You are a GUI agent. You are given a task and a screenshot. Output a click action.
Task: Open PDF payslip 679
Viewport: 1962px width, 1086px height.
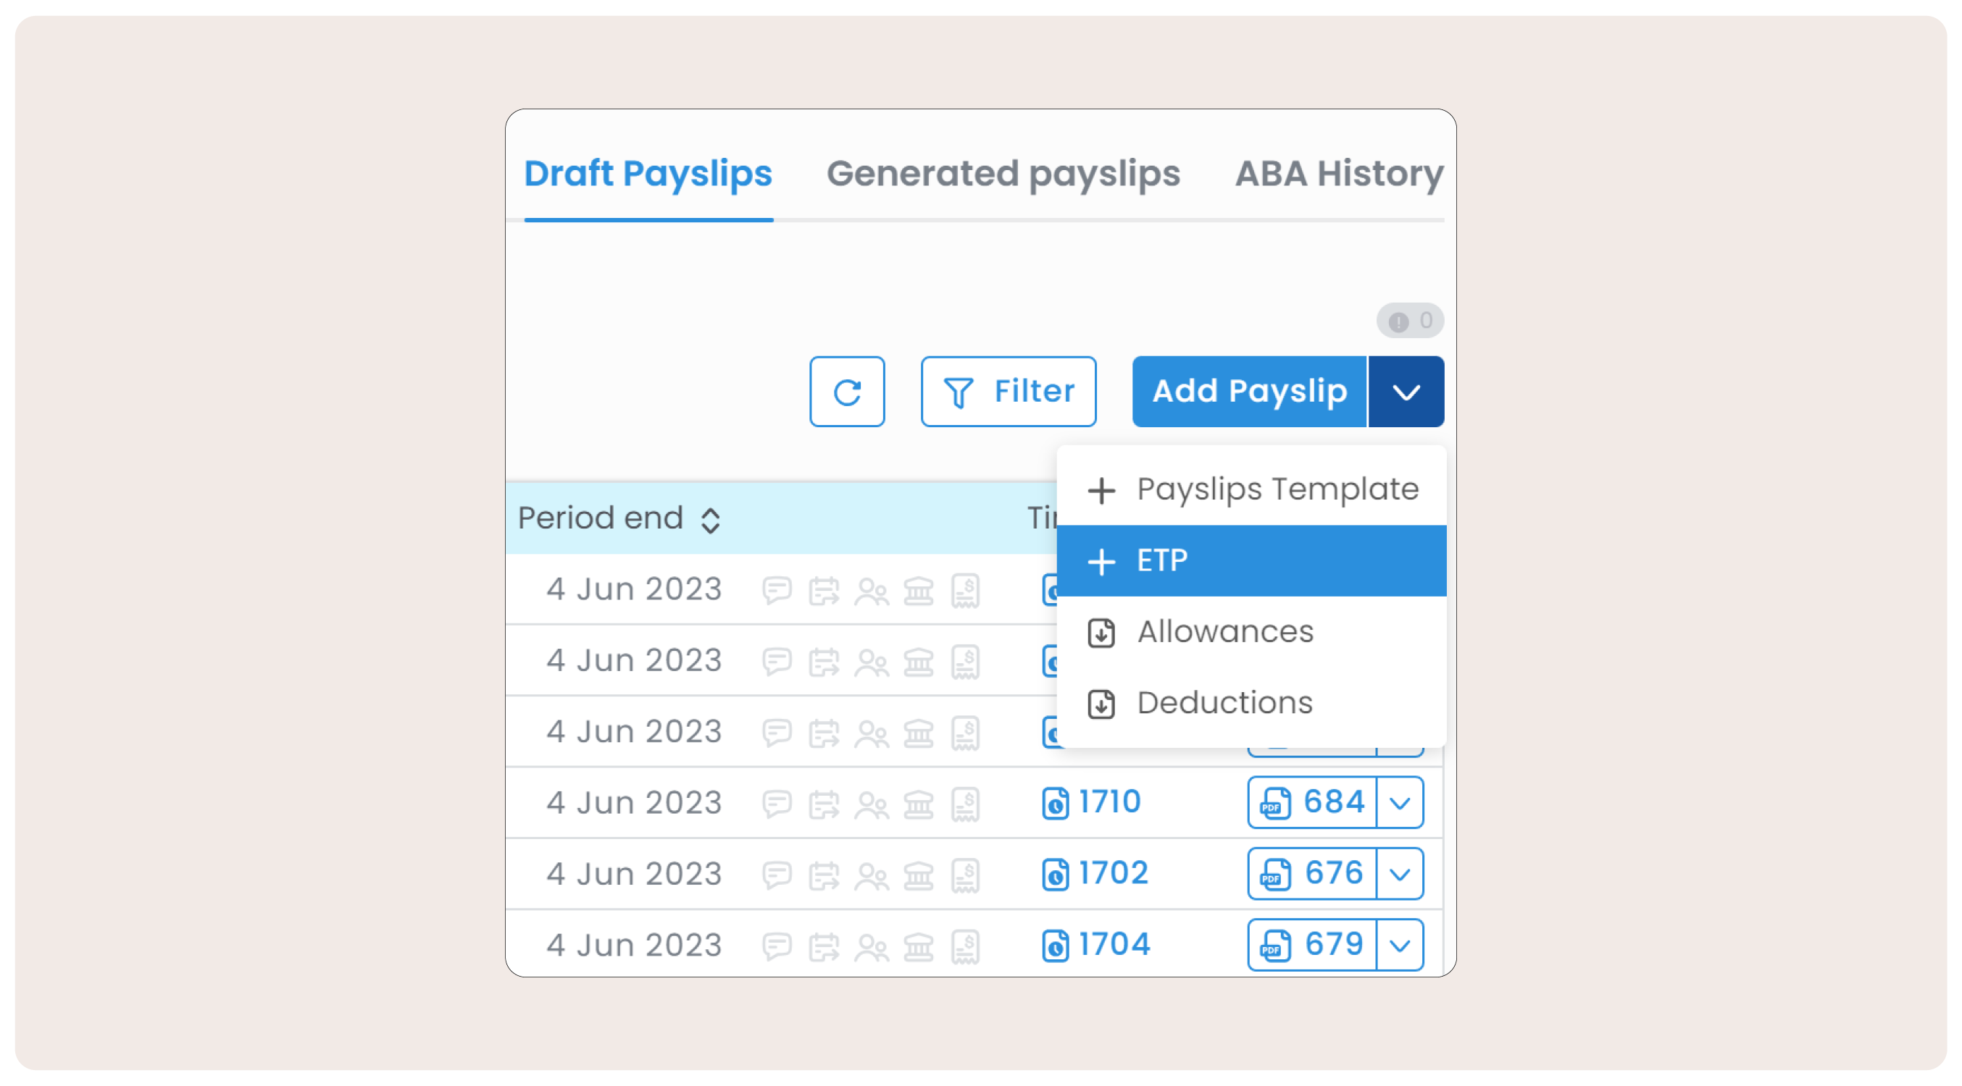pyautogui.click(x=1311, y=946)
